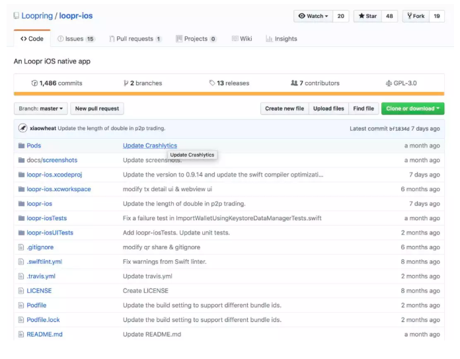The height and width of the screenshot is (359, 460).
Task: Click the loopr-iosTests folder icon
Action: [21, 218]
